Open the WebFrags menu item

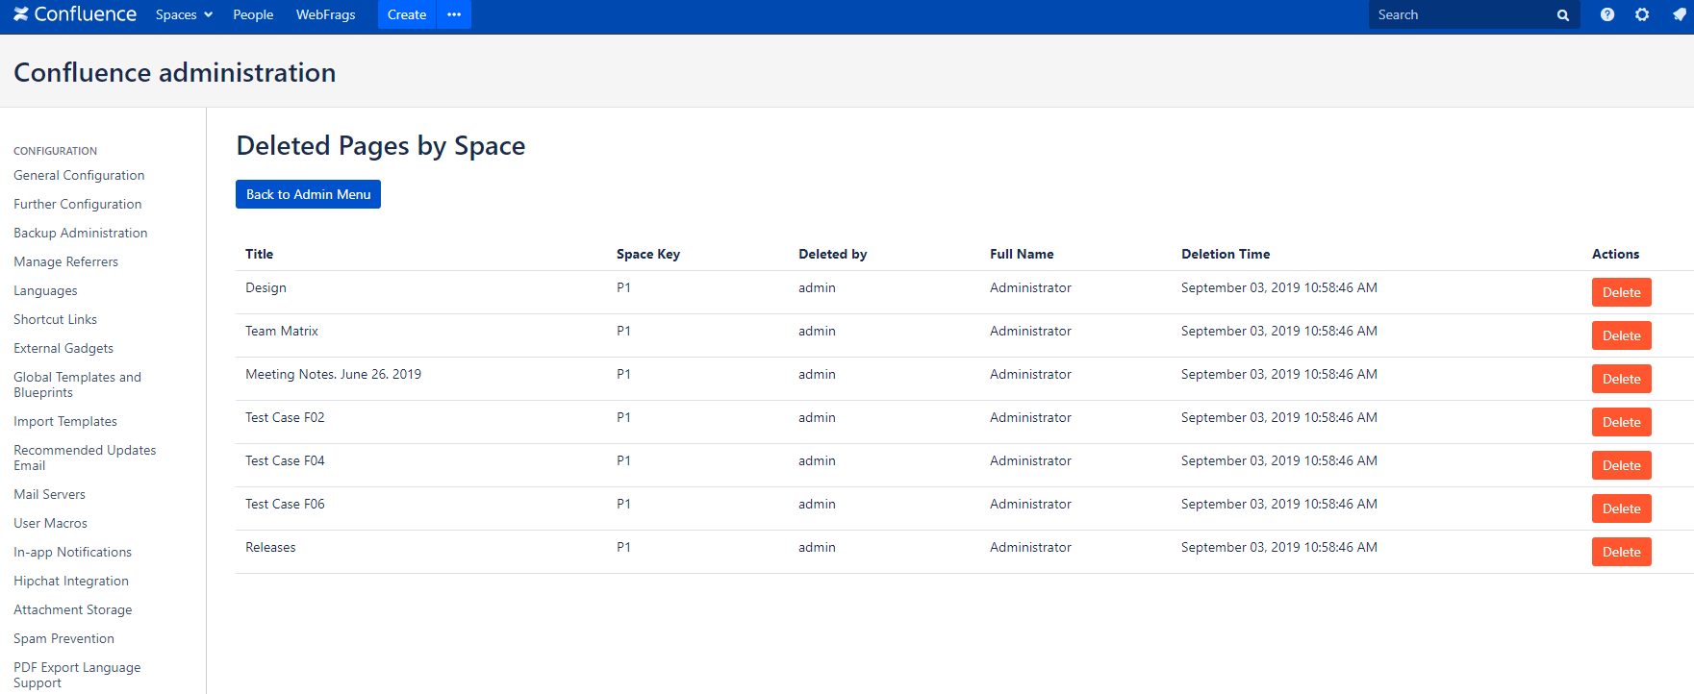click(x=325, y=14)
